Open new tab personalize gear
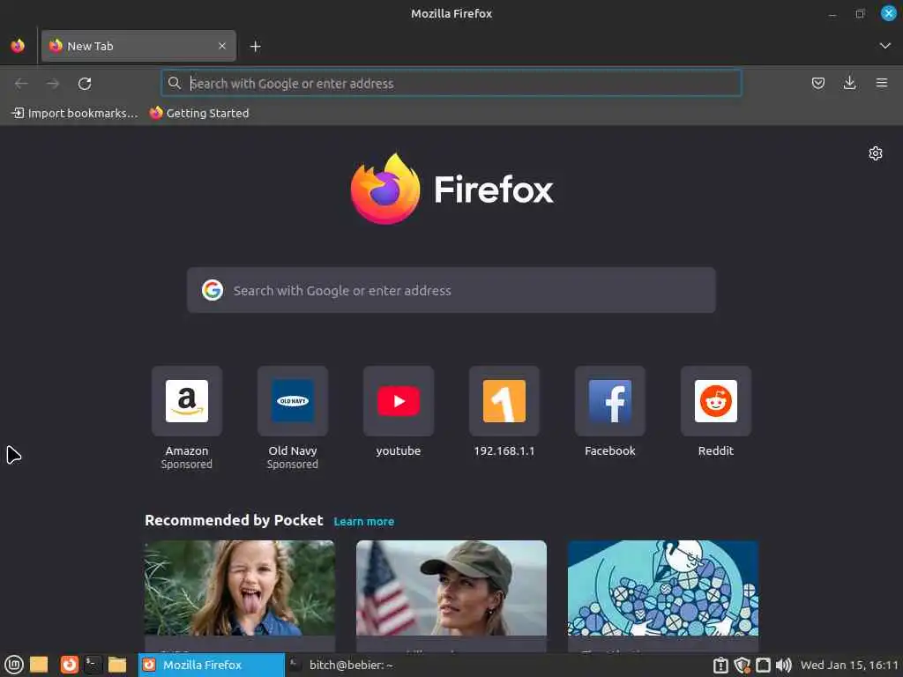 click(876, 153)
